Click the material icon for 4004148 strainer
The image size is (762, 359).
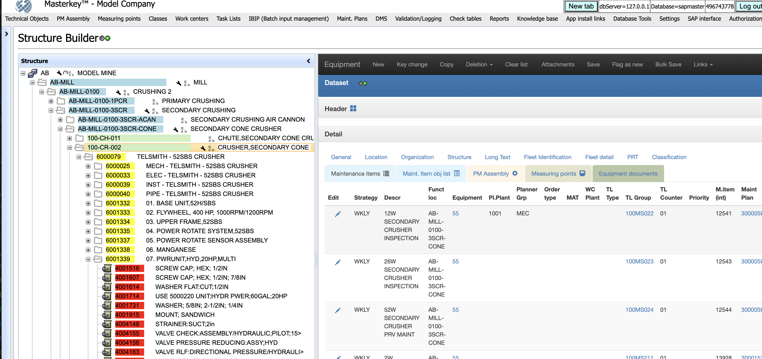pyautogui.click(x=107, y=324)
